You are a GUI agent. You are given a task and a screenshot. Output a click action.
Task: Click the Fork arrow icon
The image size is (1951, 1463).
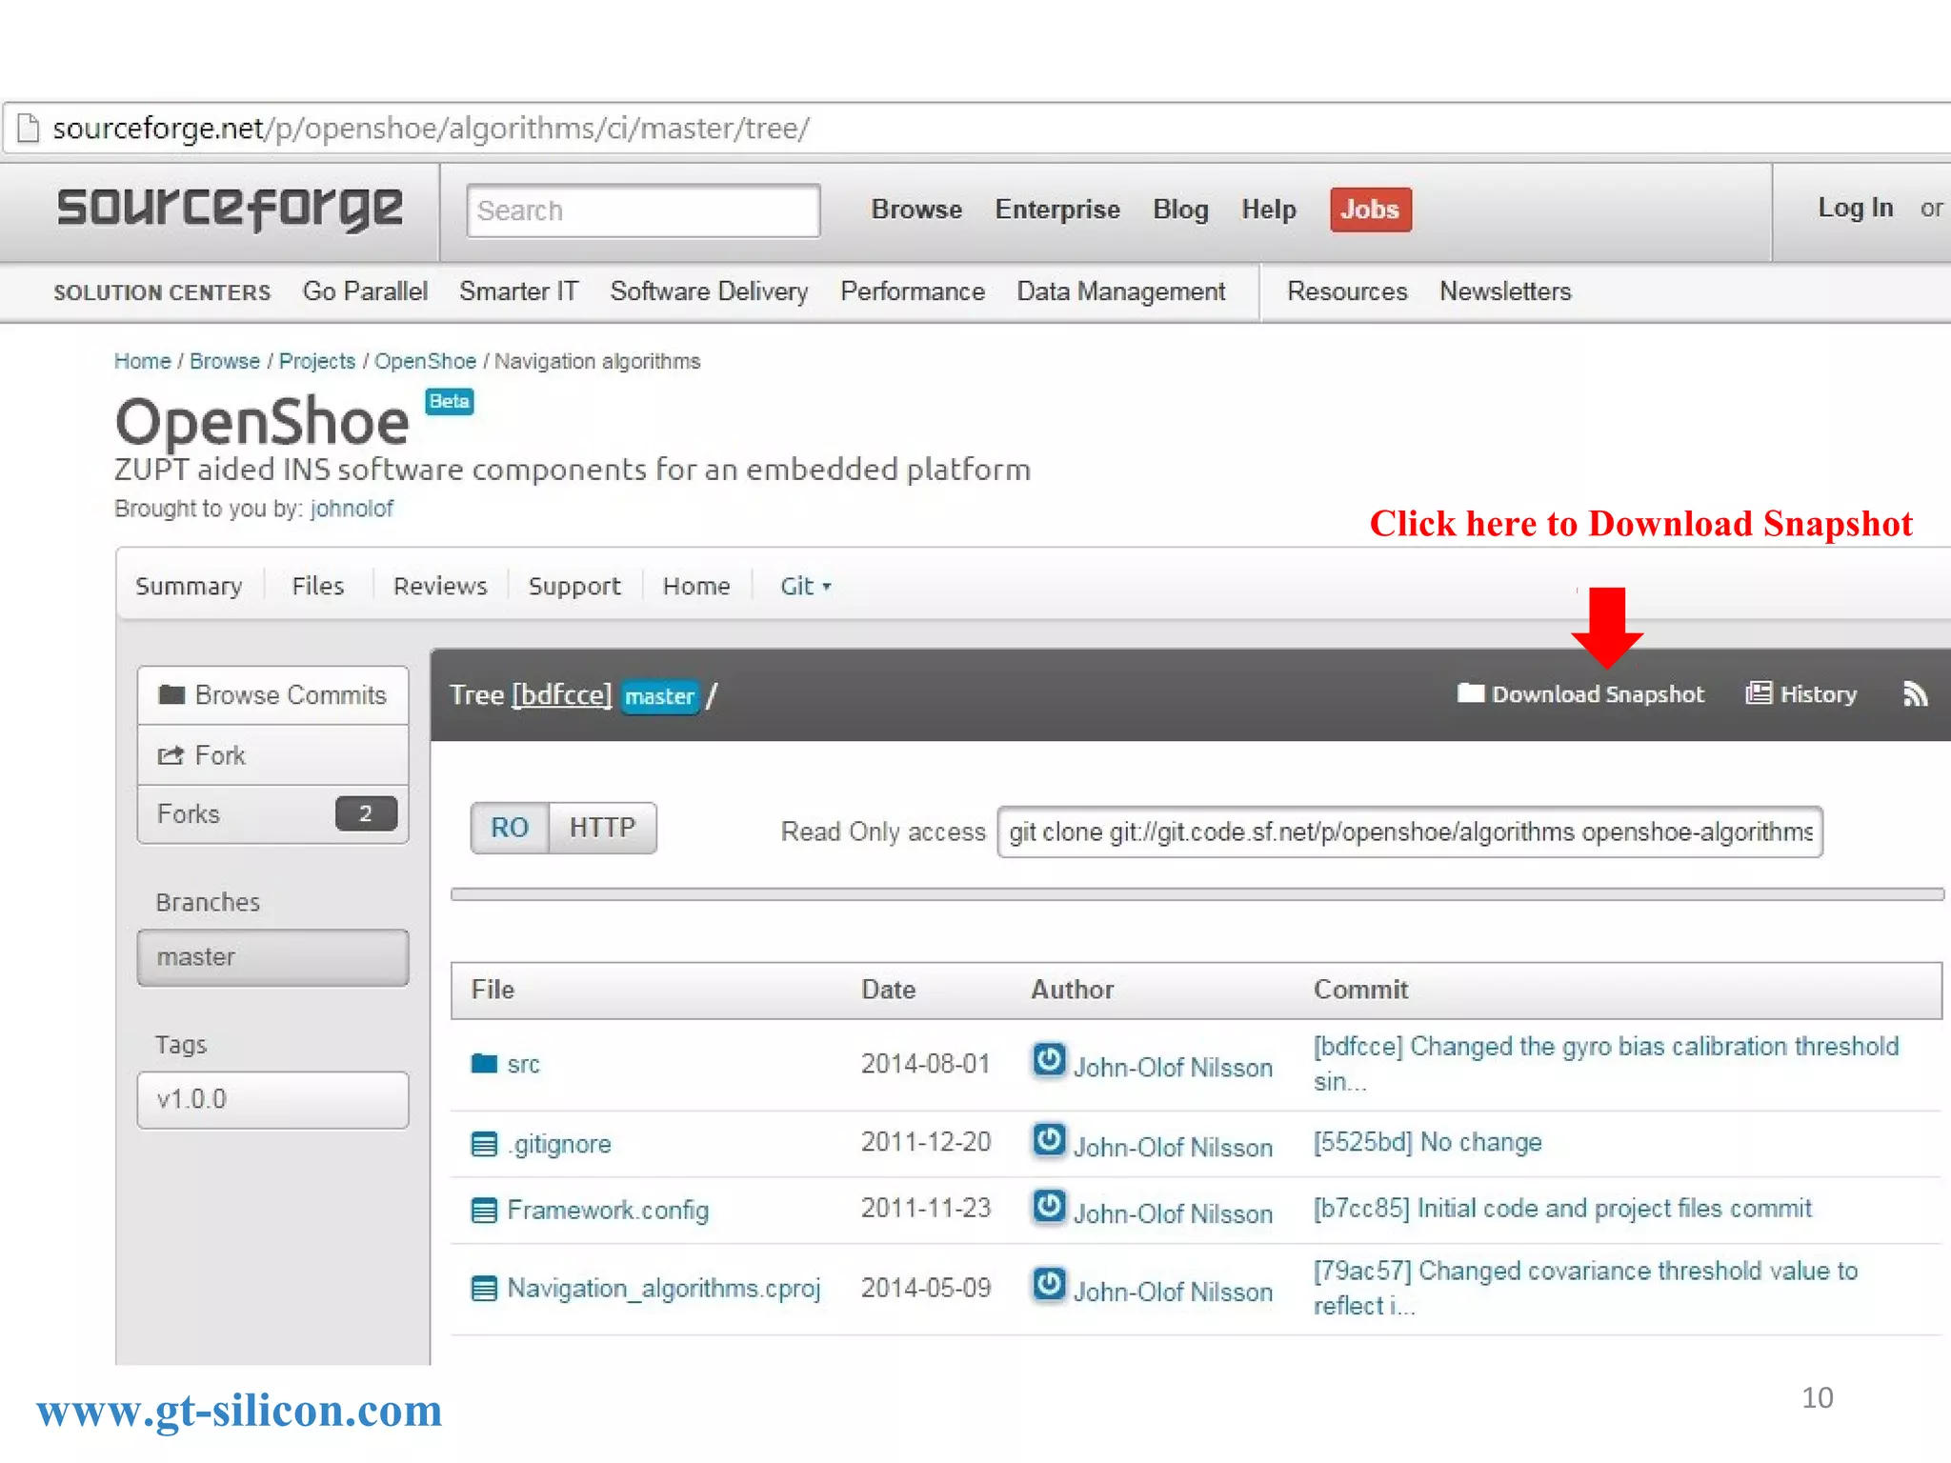(x=171, y=755)
